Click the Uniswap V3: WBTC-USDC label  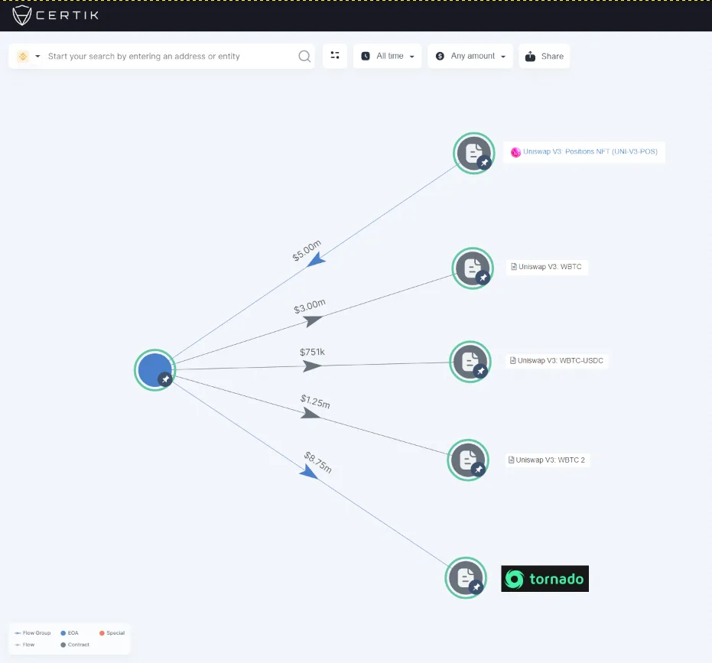(x=557, y=361)
